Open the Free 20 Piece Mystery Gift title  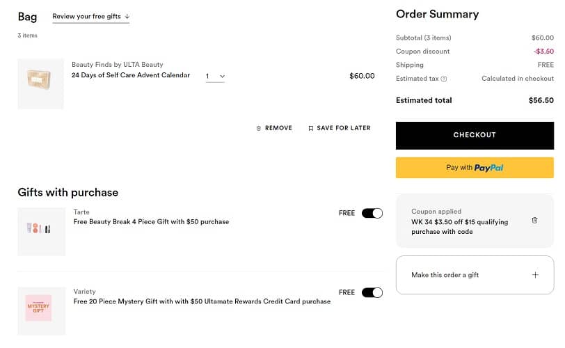202,301
